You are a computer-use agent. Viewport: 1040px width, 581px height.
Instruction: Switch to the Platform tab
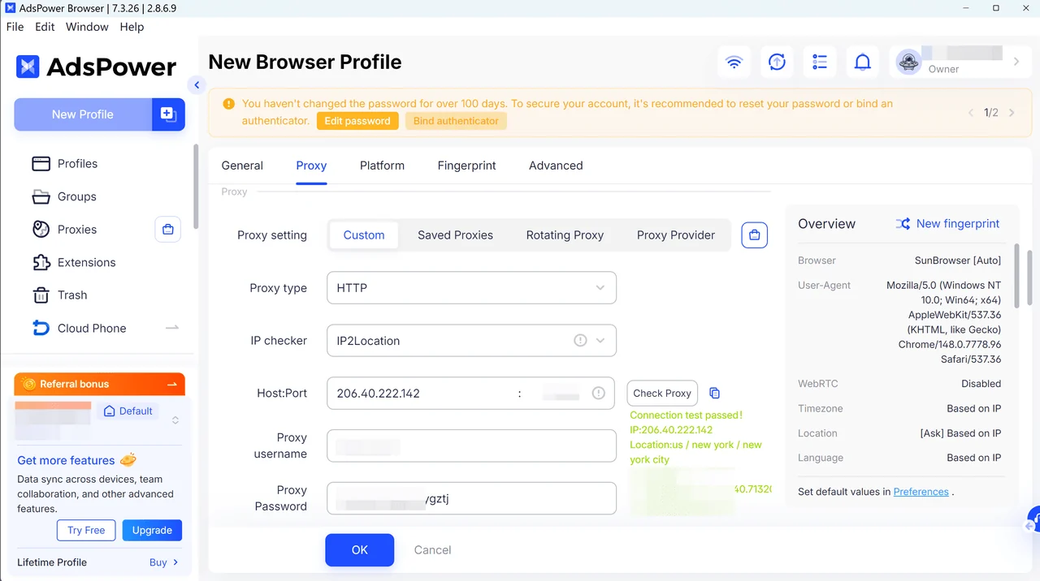[382, 166]
